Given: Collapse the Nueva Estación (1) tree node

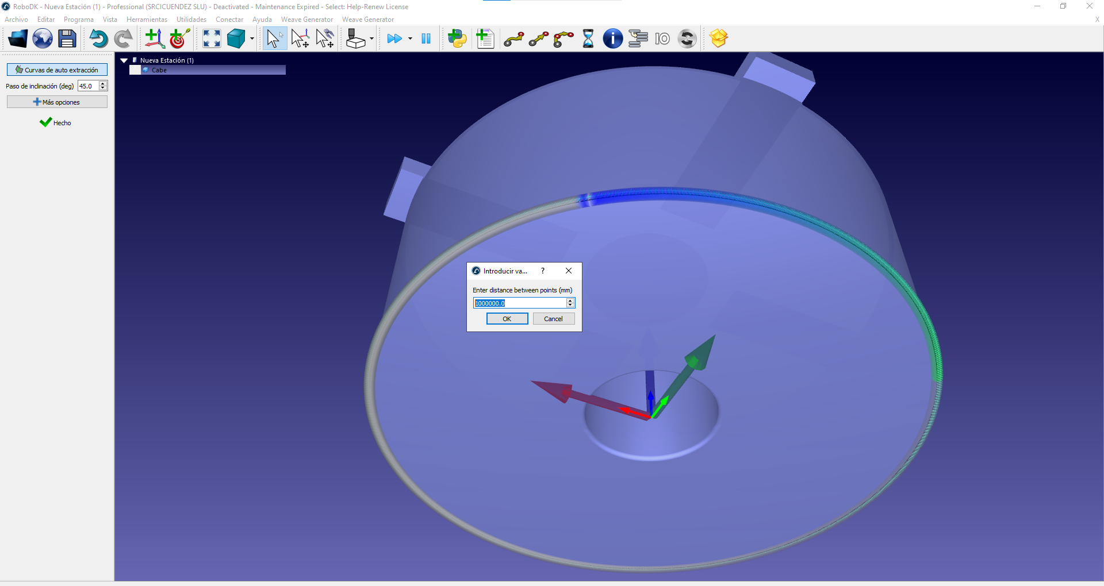Looking at the screenshot, I should pos(124,60).
